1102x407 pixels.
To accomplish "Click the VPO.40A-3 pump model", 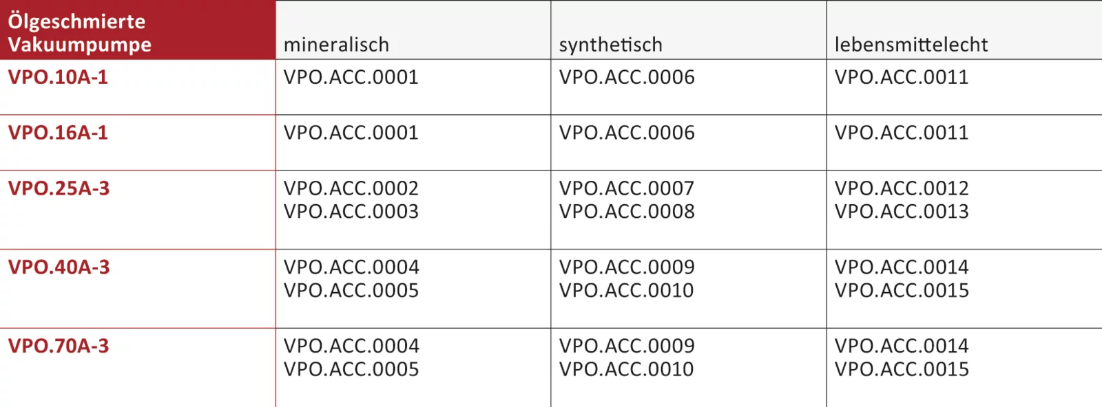I will pos(59,267).
